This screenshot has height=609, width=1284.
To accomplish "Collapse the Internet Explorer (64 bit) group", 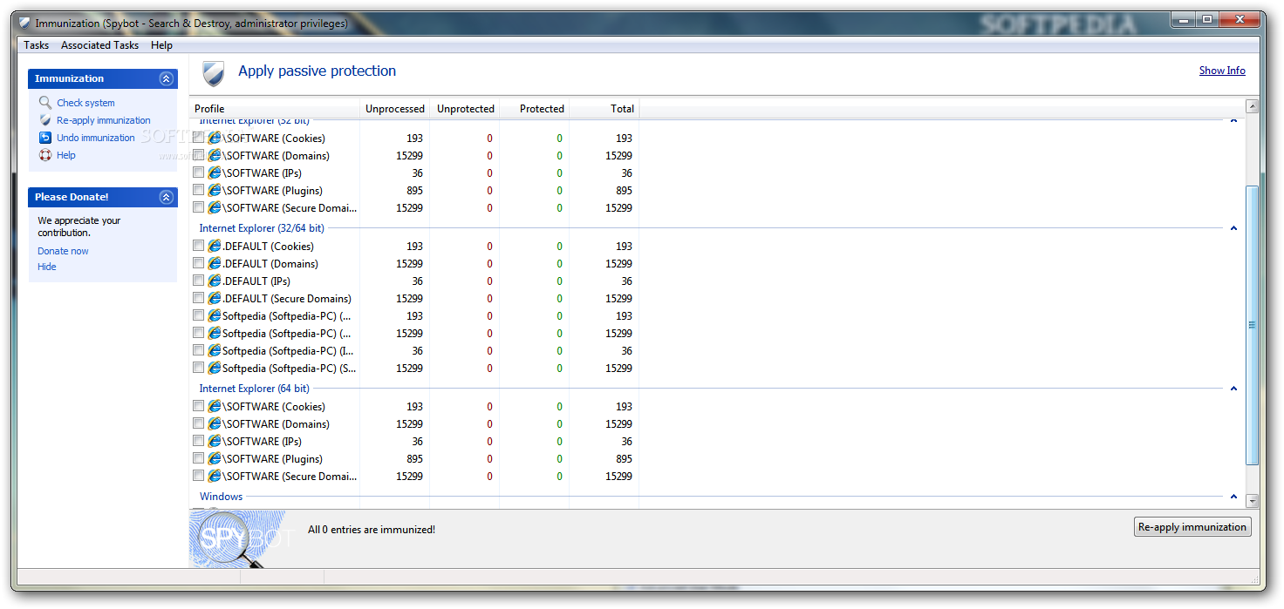I will point(1233,389).
